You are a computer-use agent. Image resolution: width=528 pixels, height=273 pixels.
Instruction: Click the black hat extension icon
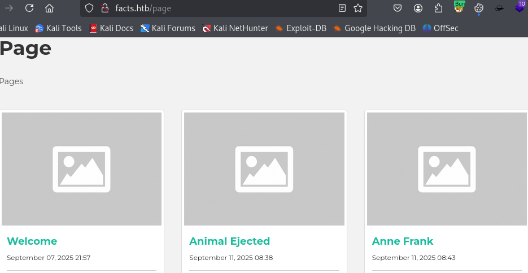click(499, 8)
